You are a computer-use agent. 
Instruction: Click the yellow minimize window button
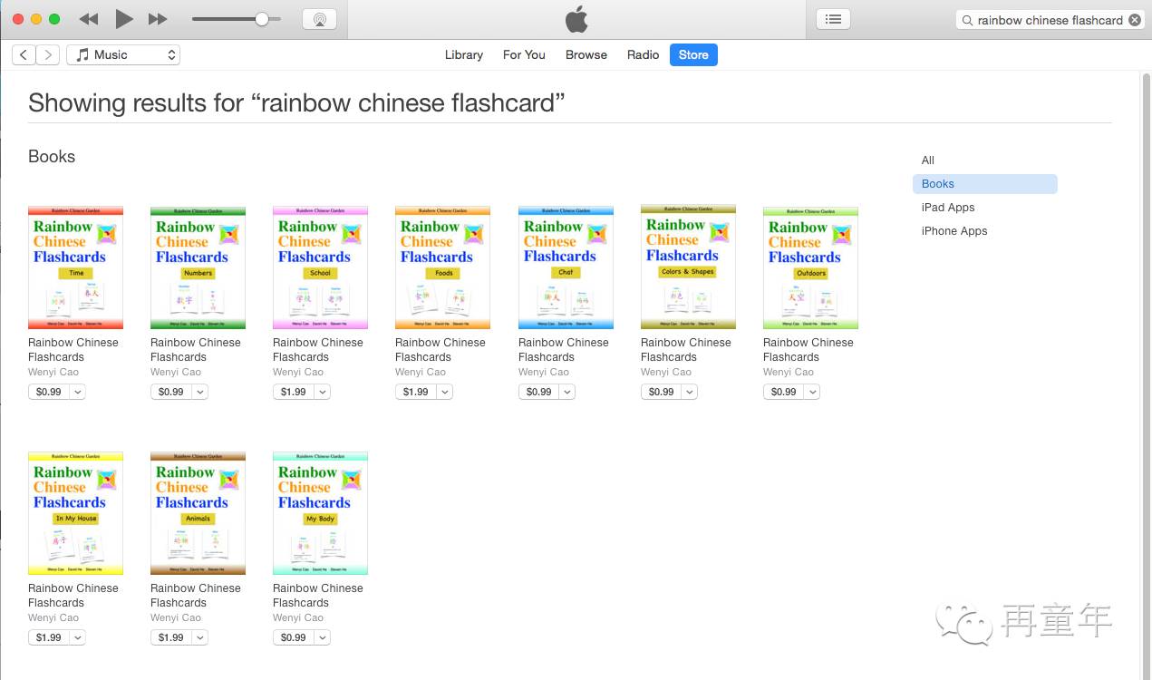coord(36,19)
